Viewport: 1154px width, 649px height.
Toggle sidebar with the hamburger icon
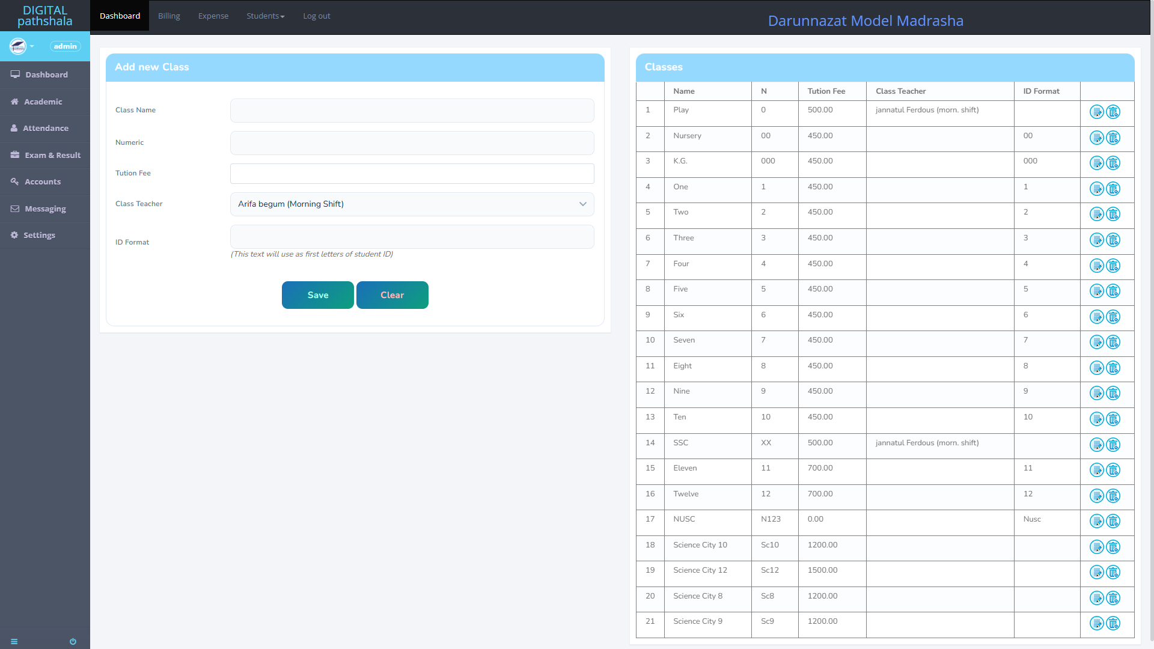click(x=14, y=641)
